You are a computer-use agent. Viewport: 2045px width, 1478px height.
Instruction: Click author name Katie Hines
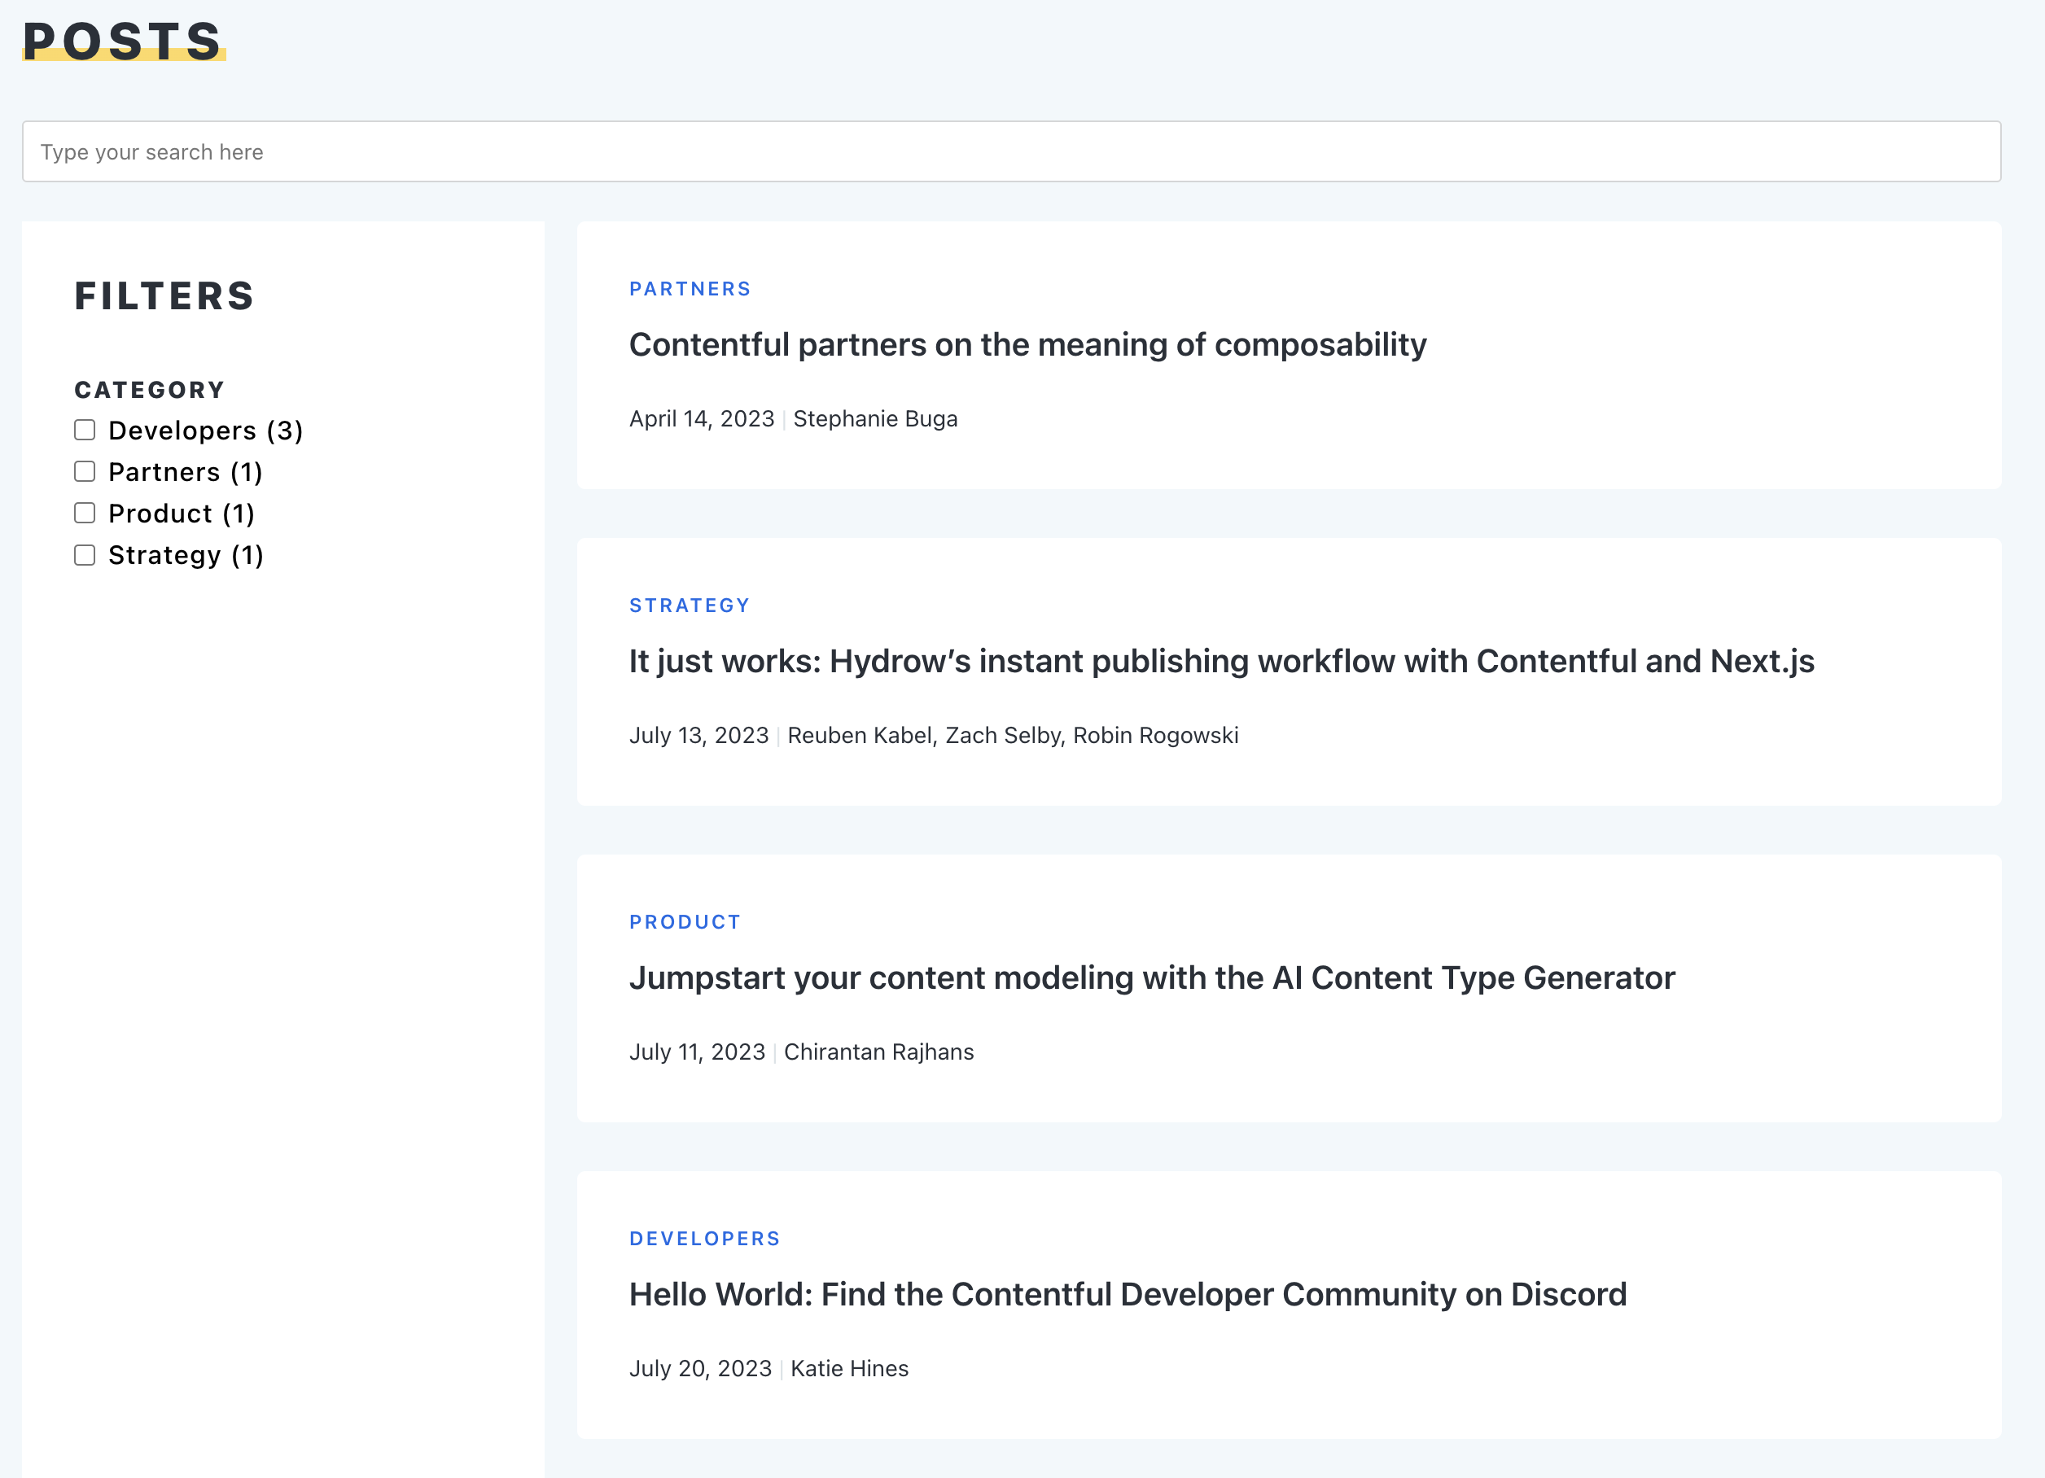pos(848,1368)
